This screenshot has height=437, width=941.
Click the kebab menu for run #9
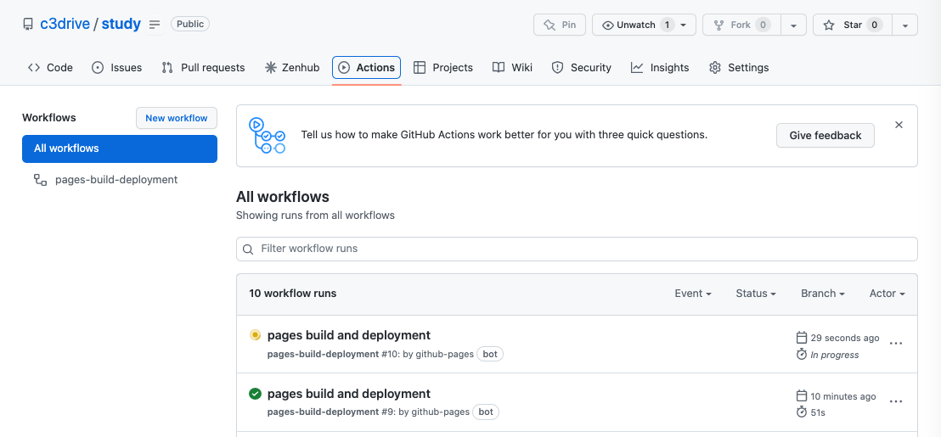coord(895,402)
